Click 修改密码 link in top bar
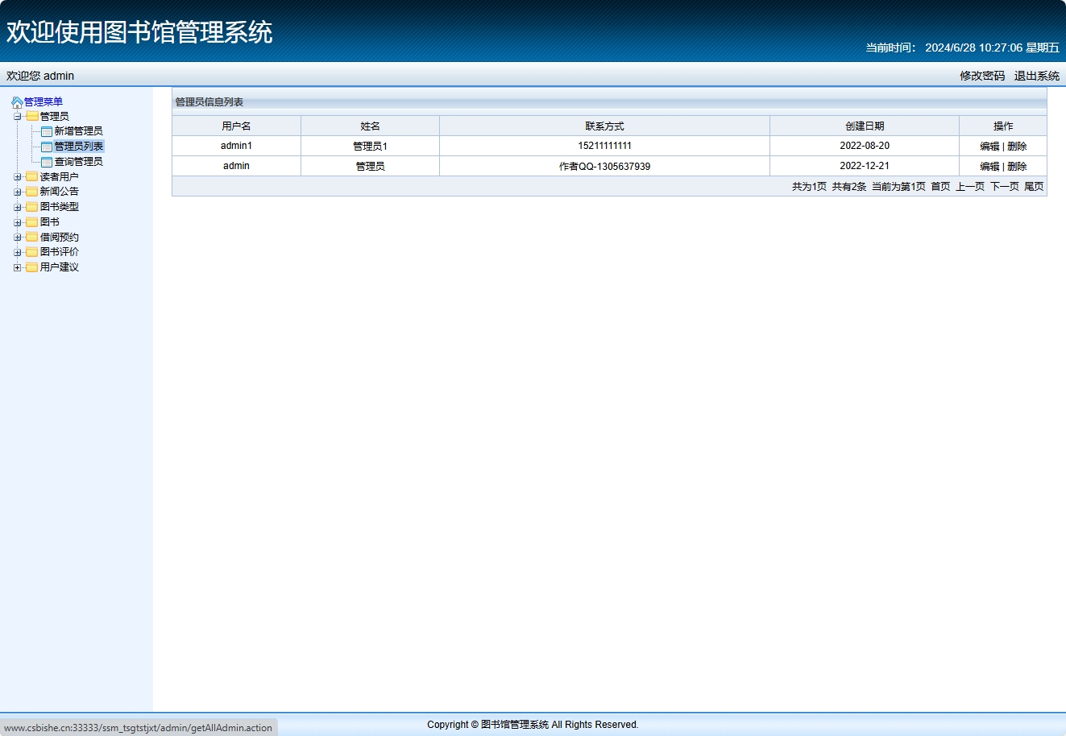The height and width of the screenshot is (736, 1066). tap(982, 76)
